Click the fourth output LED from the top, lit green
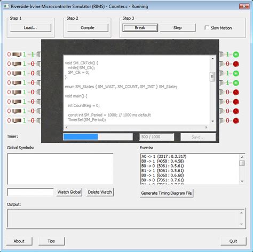This screenshot has height=252, width=253. tap(236, 83)
